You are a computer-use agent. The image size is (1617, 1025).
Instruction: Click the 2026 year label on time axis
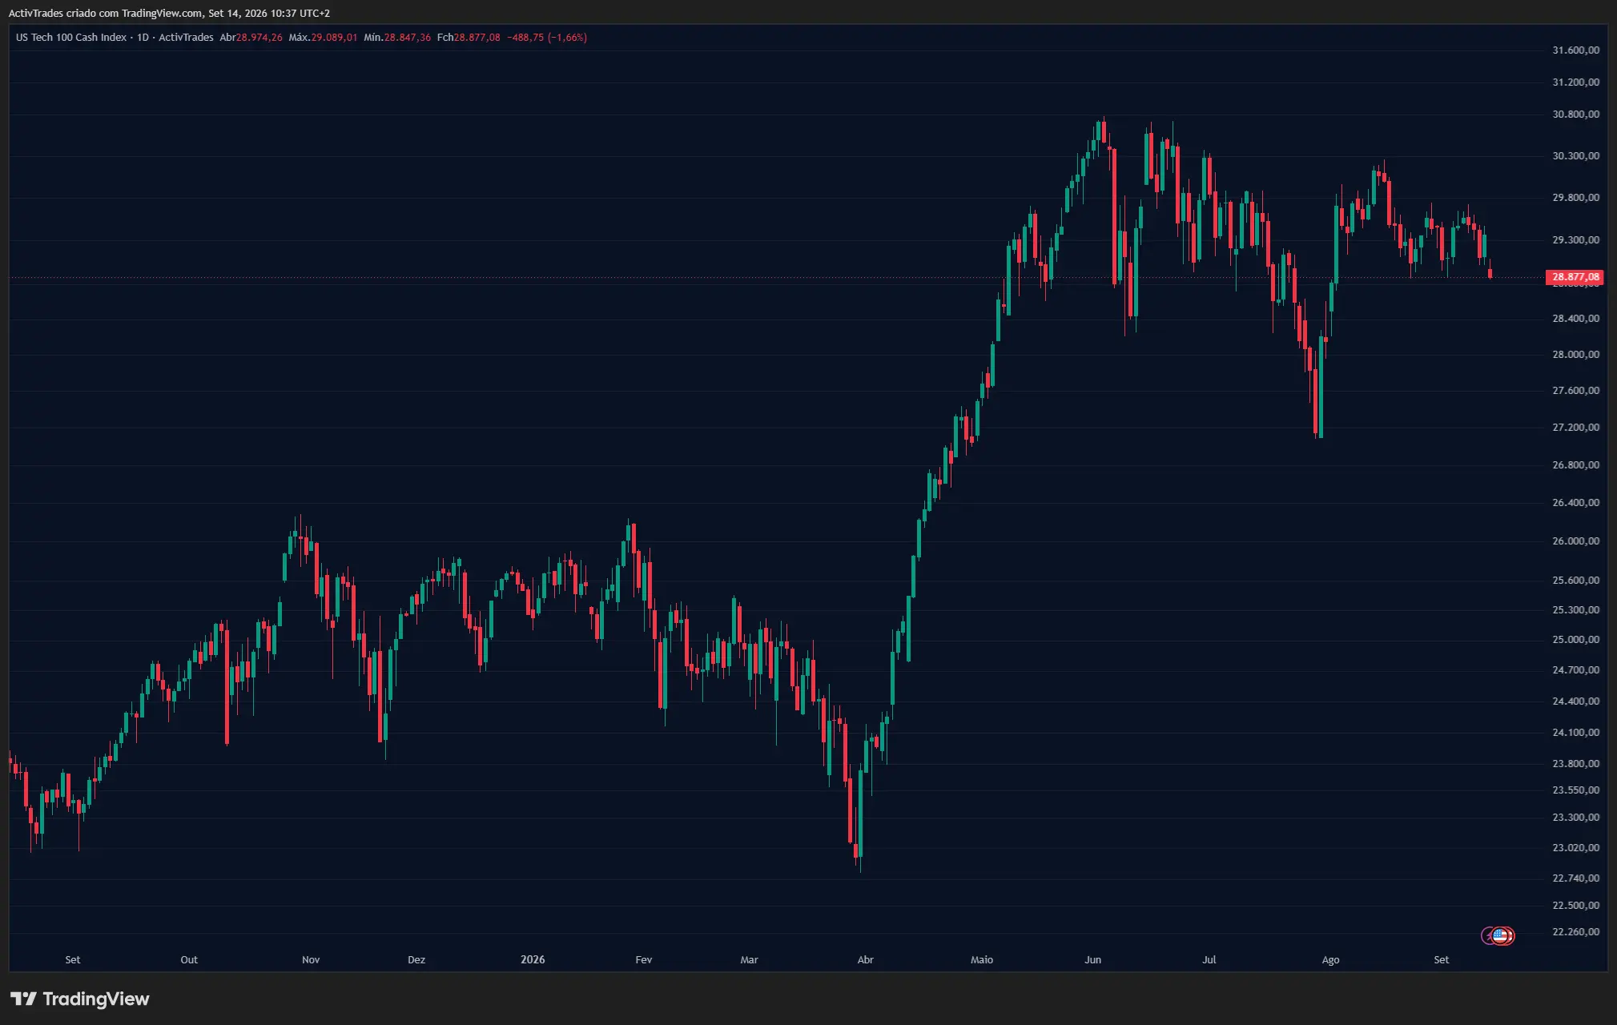pos(533,960)
